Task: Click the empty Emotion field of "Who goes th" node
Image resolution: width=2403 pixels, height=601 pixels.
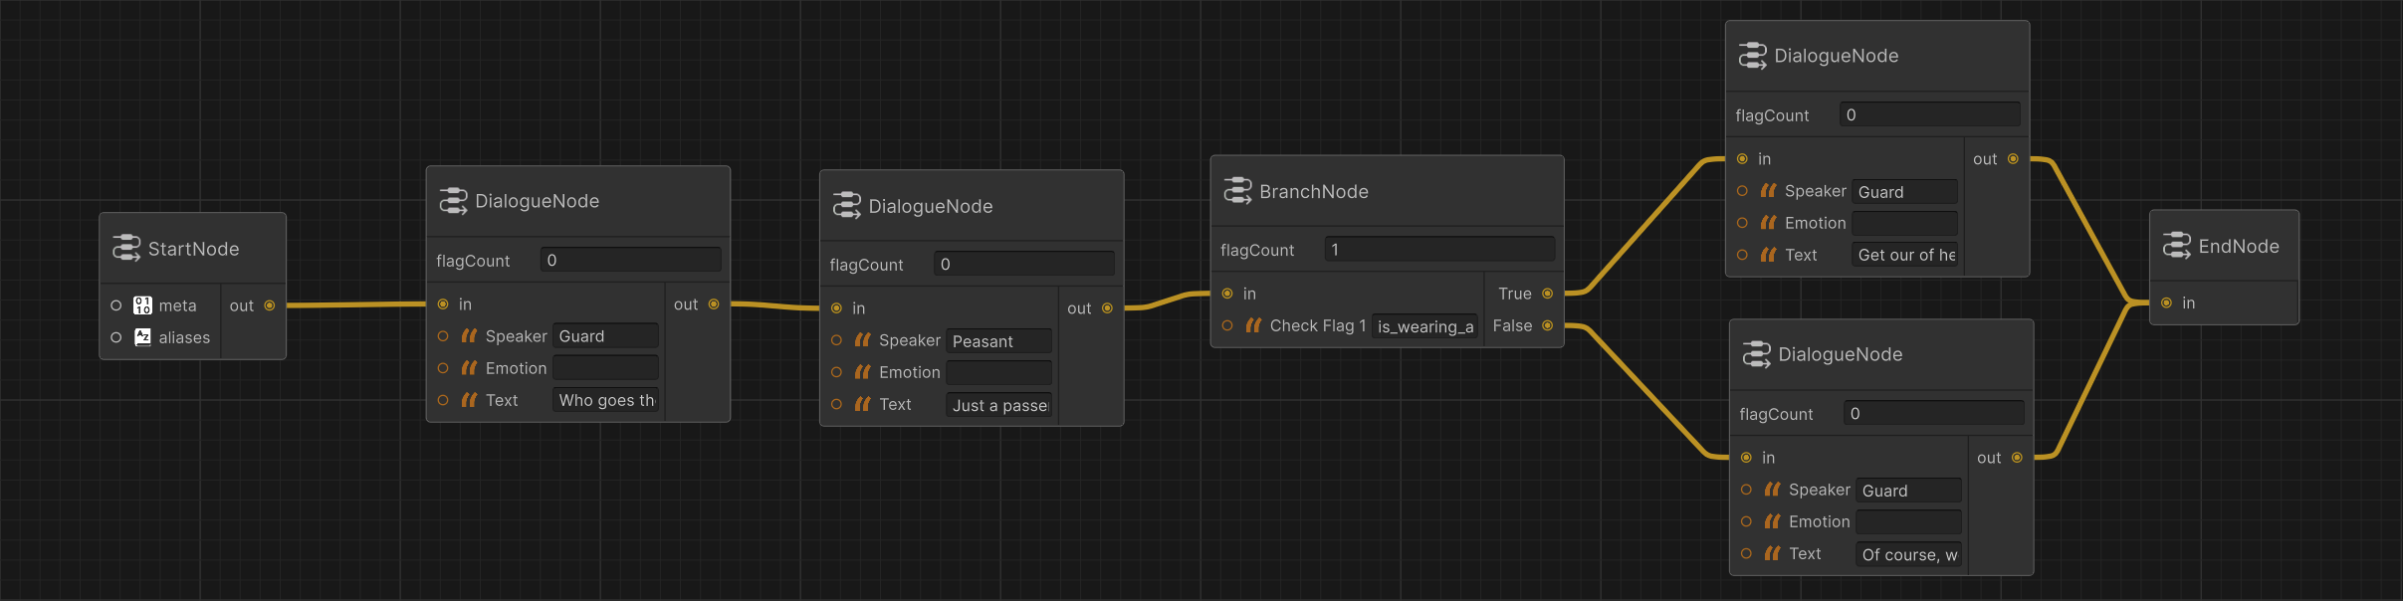Action: (605, 368)
